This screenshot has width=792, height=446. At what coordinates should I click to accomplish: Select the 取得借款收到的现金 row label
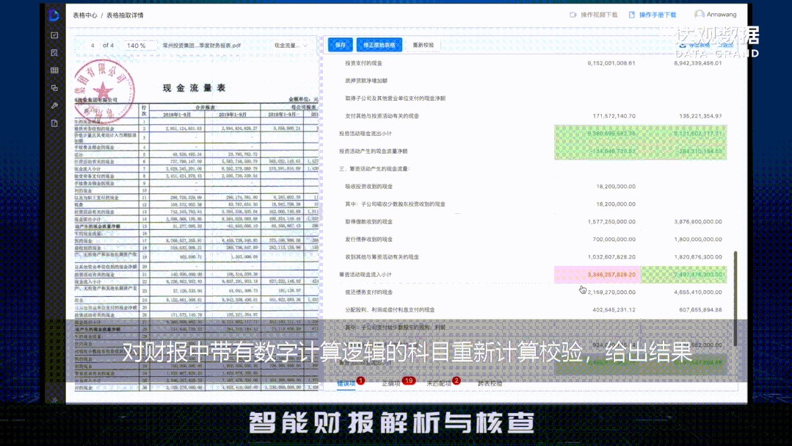click(368, 221)
